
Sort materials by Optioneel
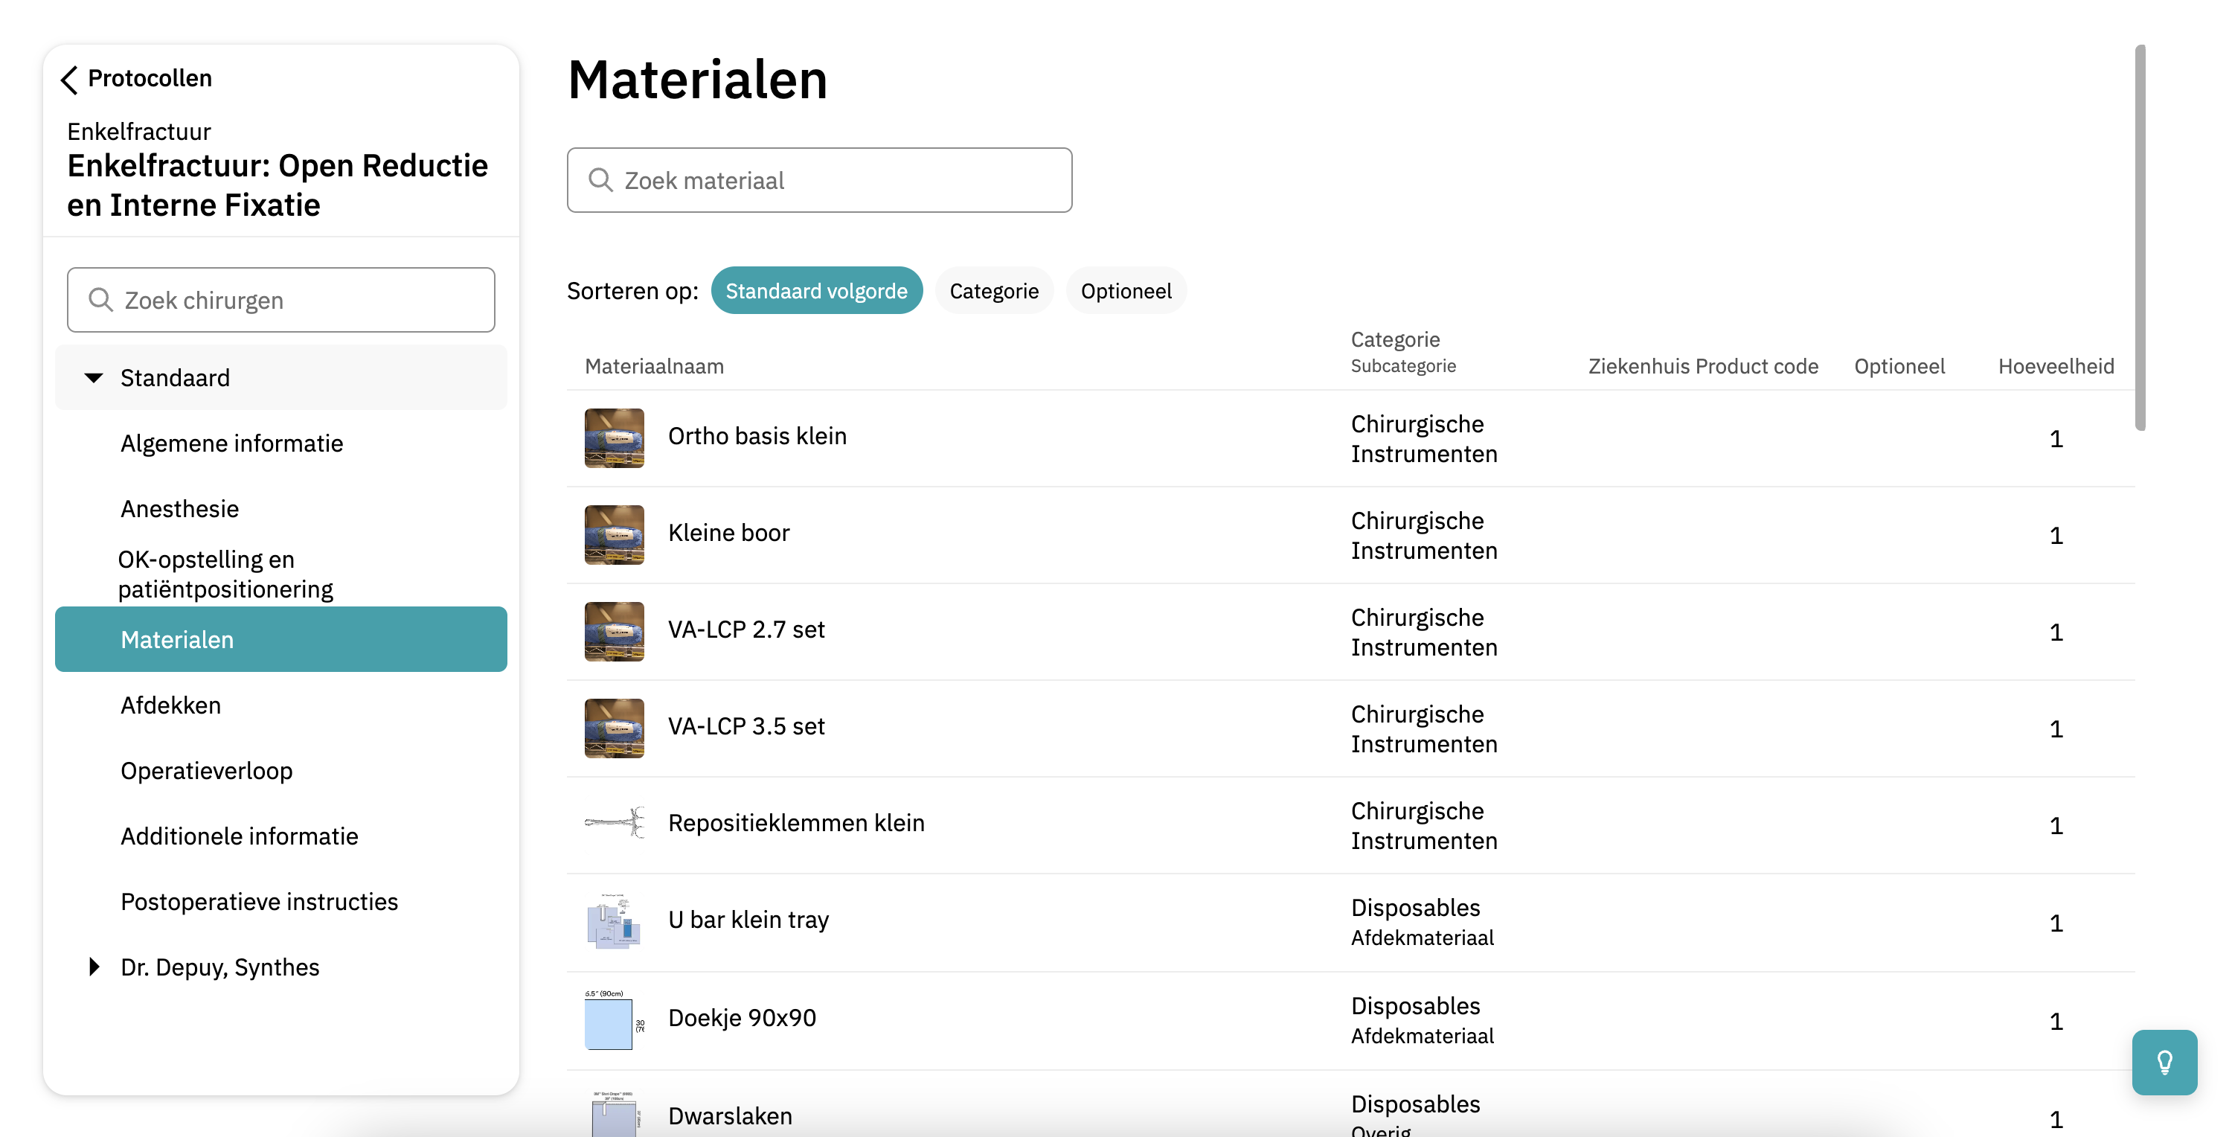(x=1125, y=290)
